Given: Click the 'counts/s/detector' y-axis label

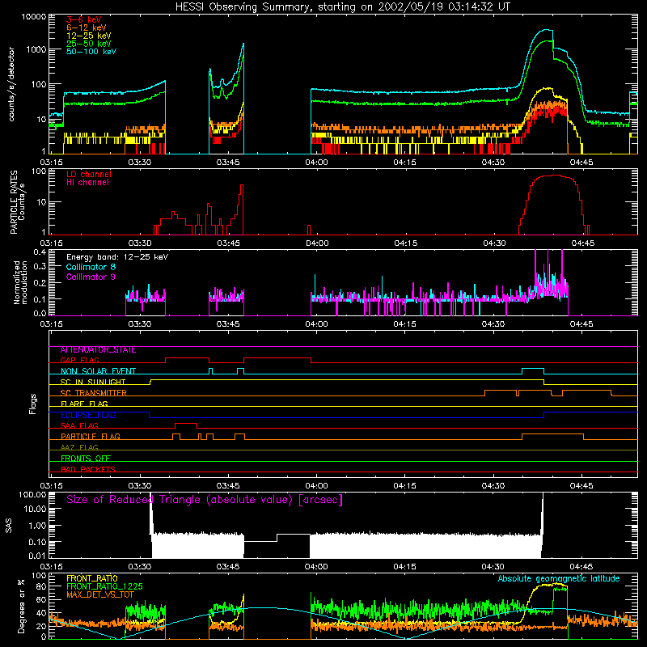Looking at the screenshot, I should tap(11, 84).
